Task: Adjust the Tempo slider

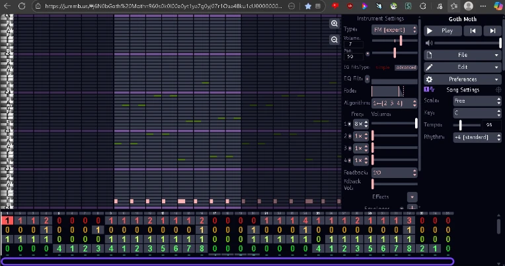Action: click(x=467, y=125)
